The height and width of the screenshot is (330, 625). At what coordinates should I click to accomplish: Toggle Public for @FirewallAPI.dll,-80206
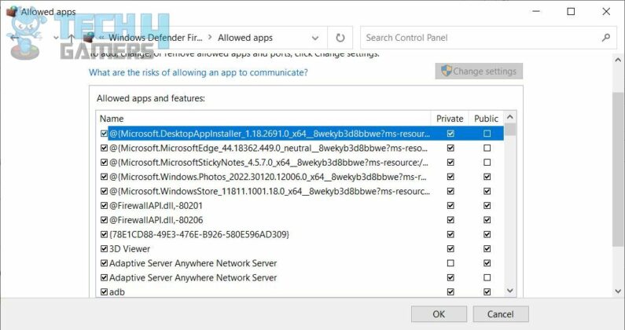coord(487,219)
